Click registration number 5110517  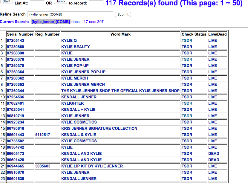click(x=43, y=135)
